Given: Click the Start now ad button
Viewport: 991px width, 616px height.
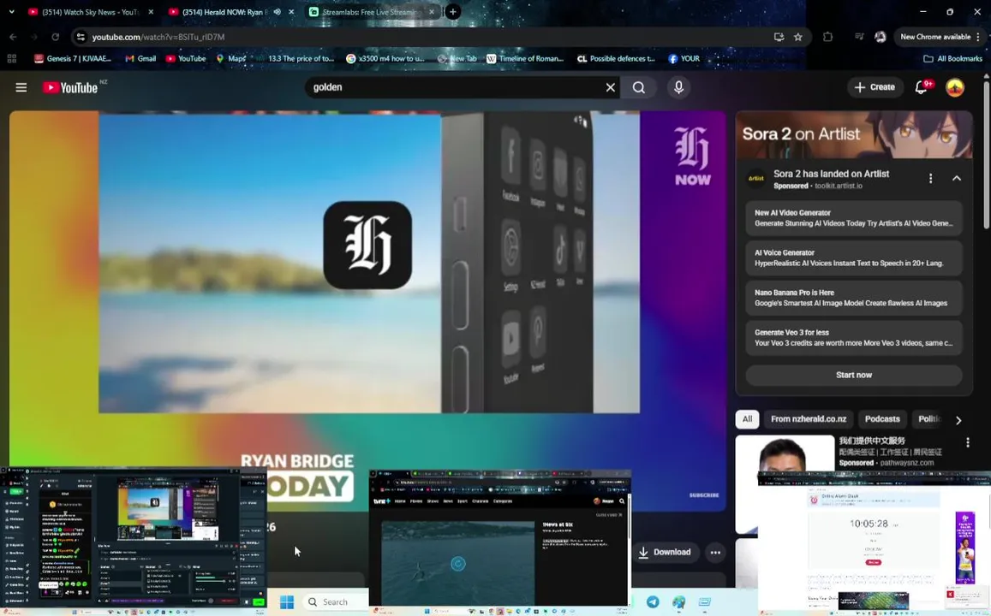Looking at the screenshot, I should pos(853,375).
